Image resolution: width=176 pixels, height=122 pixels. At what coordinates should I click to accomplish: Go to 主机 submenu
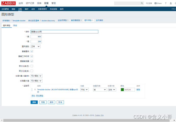click(x=20, y=9)
